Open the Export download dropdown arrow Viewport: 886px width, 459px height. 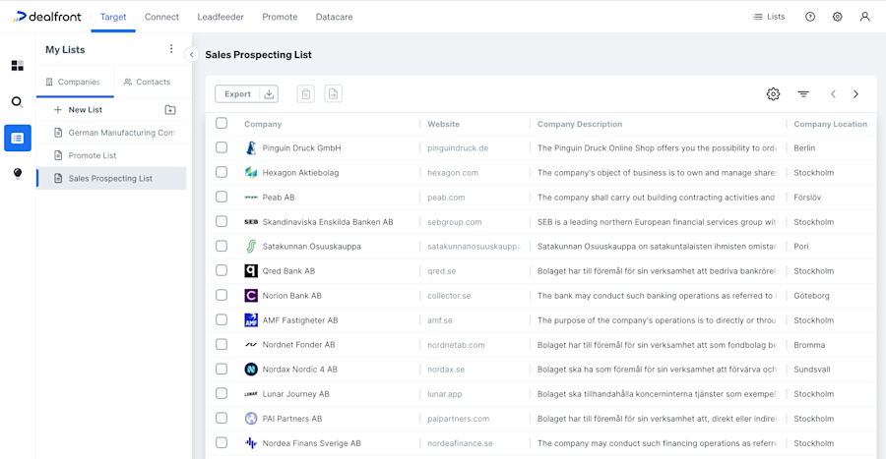(x=269, y=94)
